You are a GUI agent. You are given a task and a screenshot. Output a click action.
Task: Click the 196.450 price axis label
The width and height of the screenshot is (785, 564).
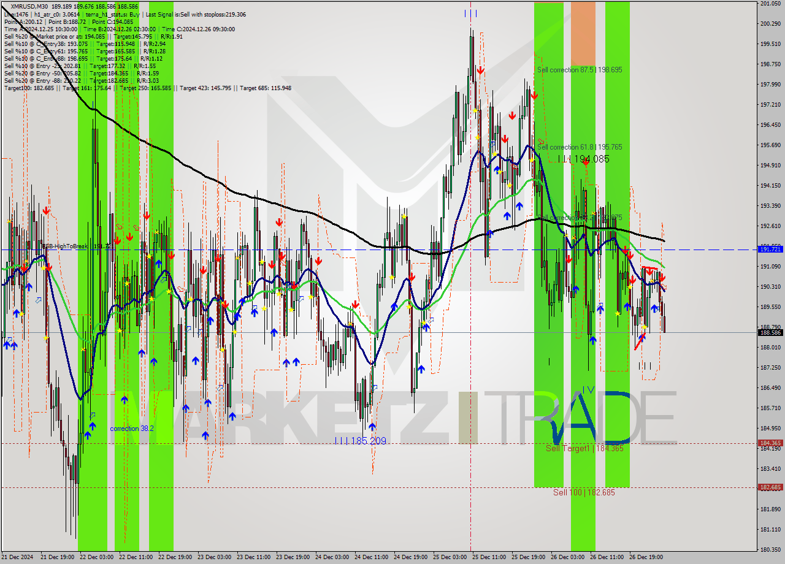click(770, 125)
